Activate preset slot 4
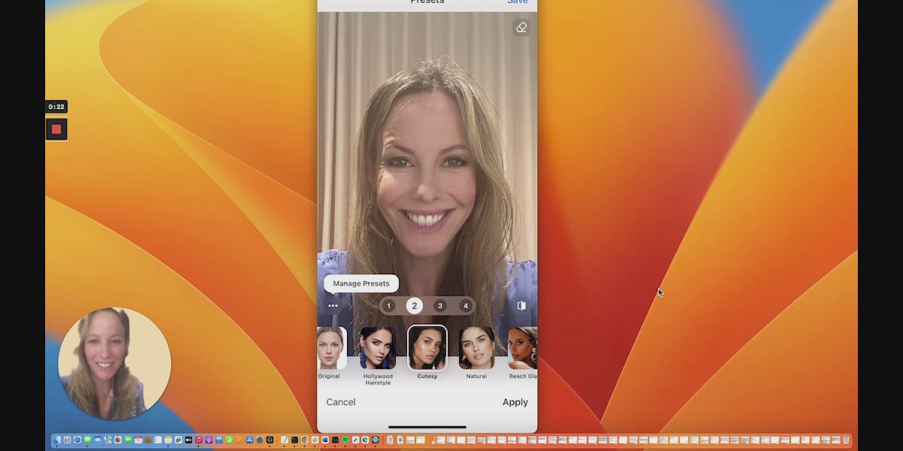This screenshot has height=451, width=903. pyautogui.click(x=465, y=306)
